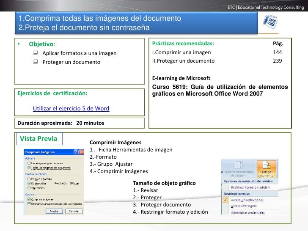
Task: Click the Aceptar button
Action: point(54,211)
